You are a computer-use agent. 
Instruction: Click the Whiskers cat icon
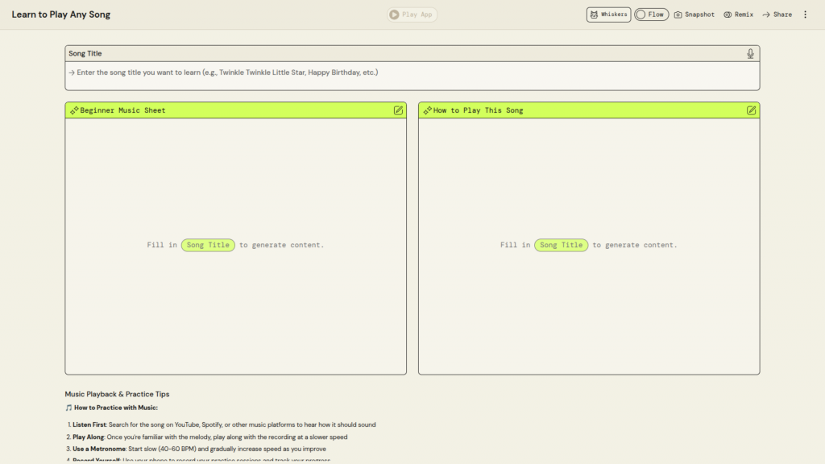tap(594, 14)
